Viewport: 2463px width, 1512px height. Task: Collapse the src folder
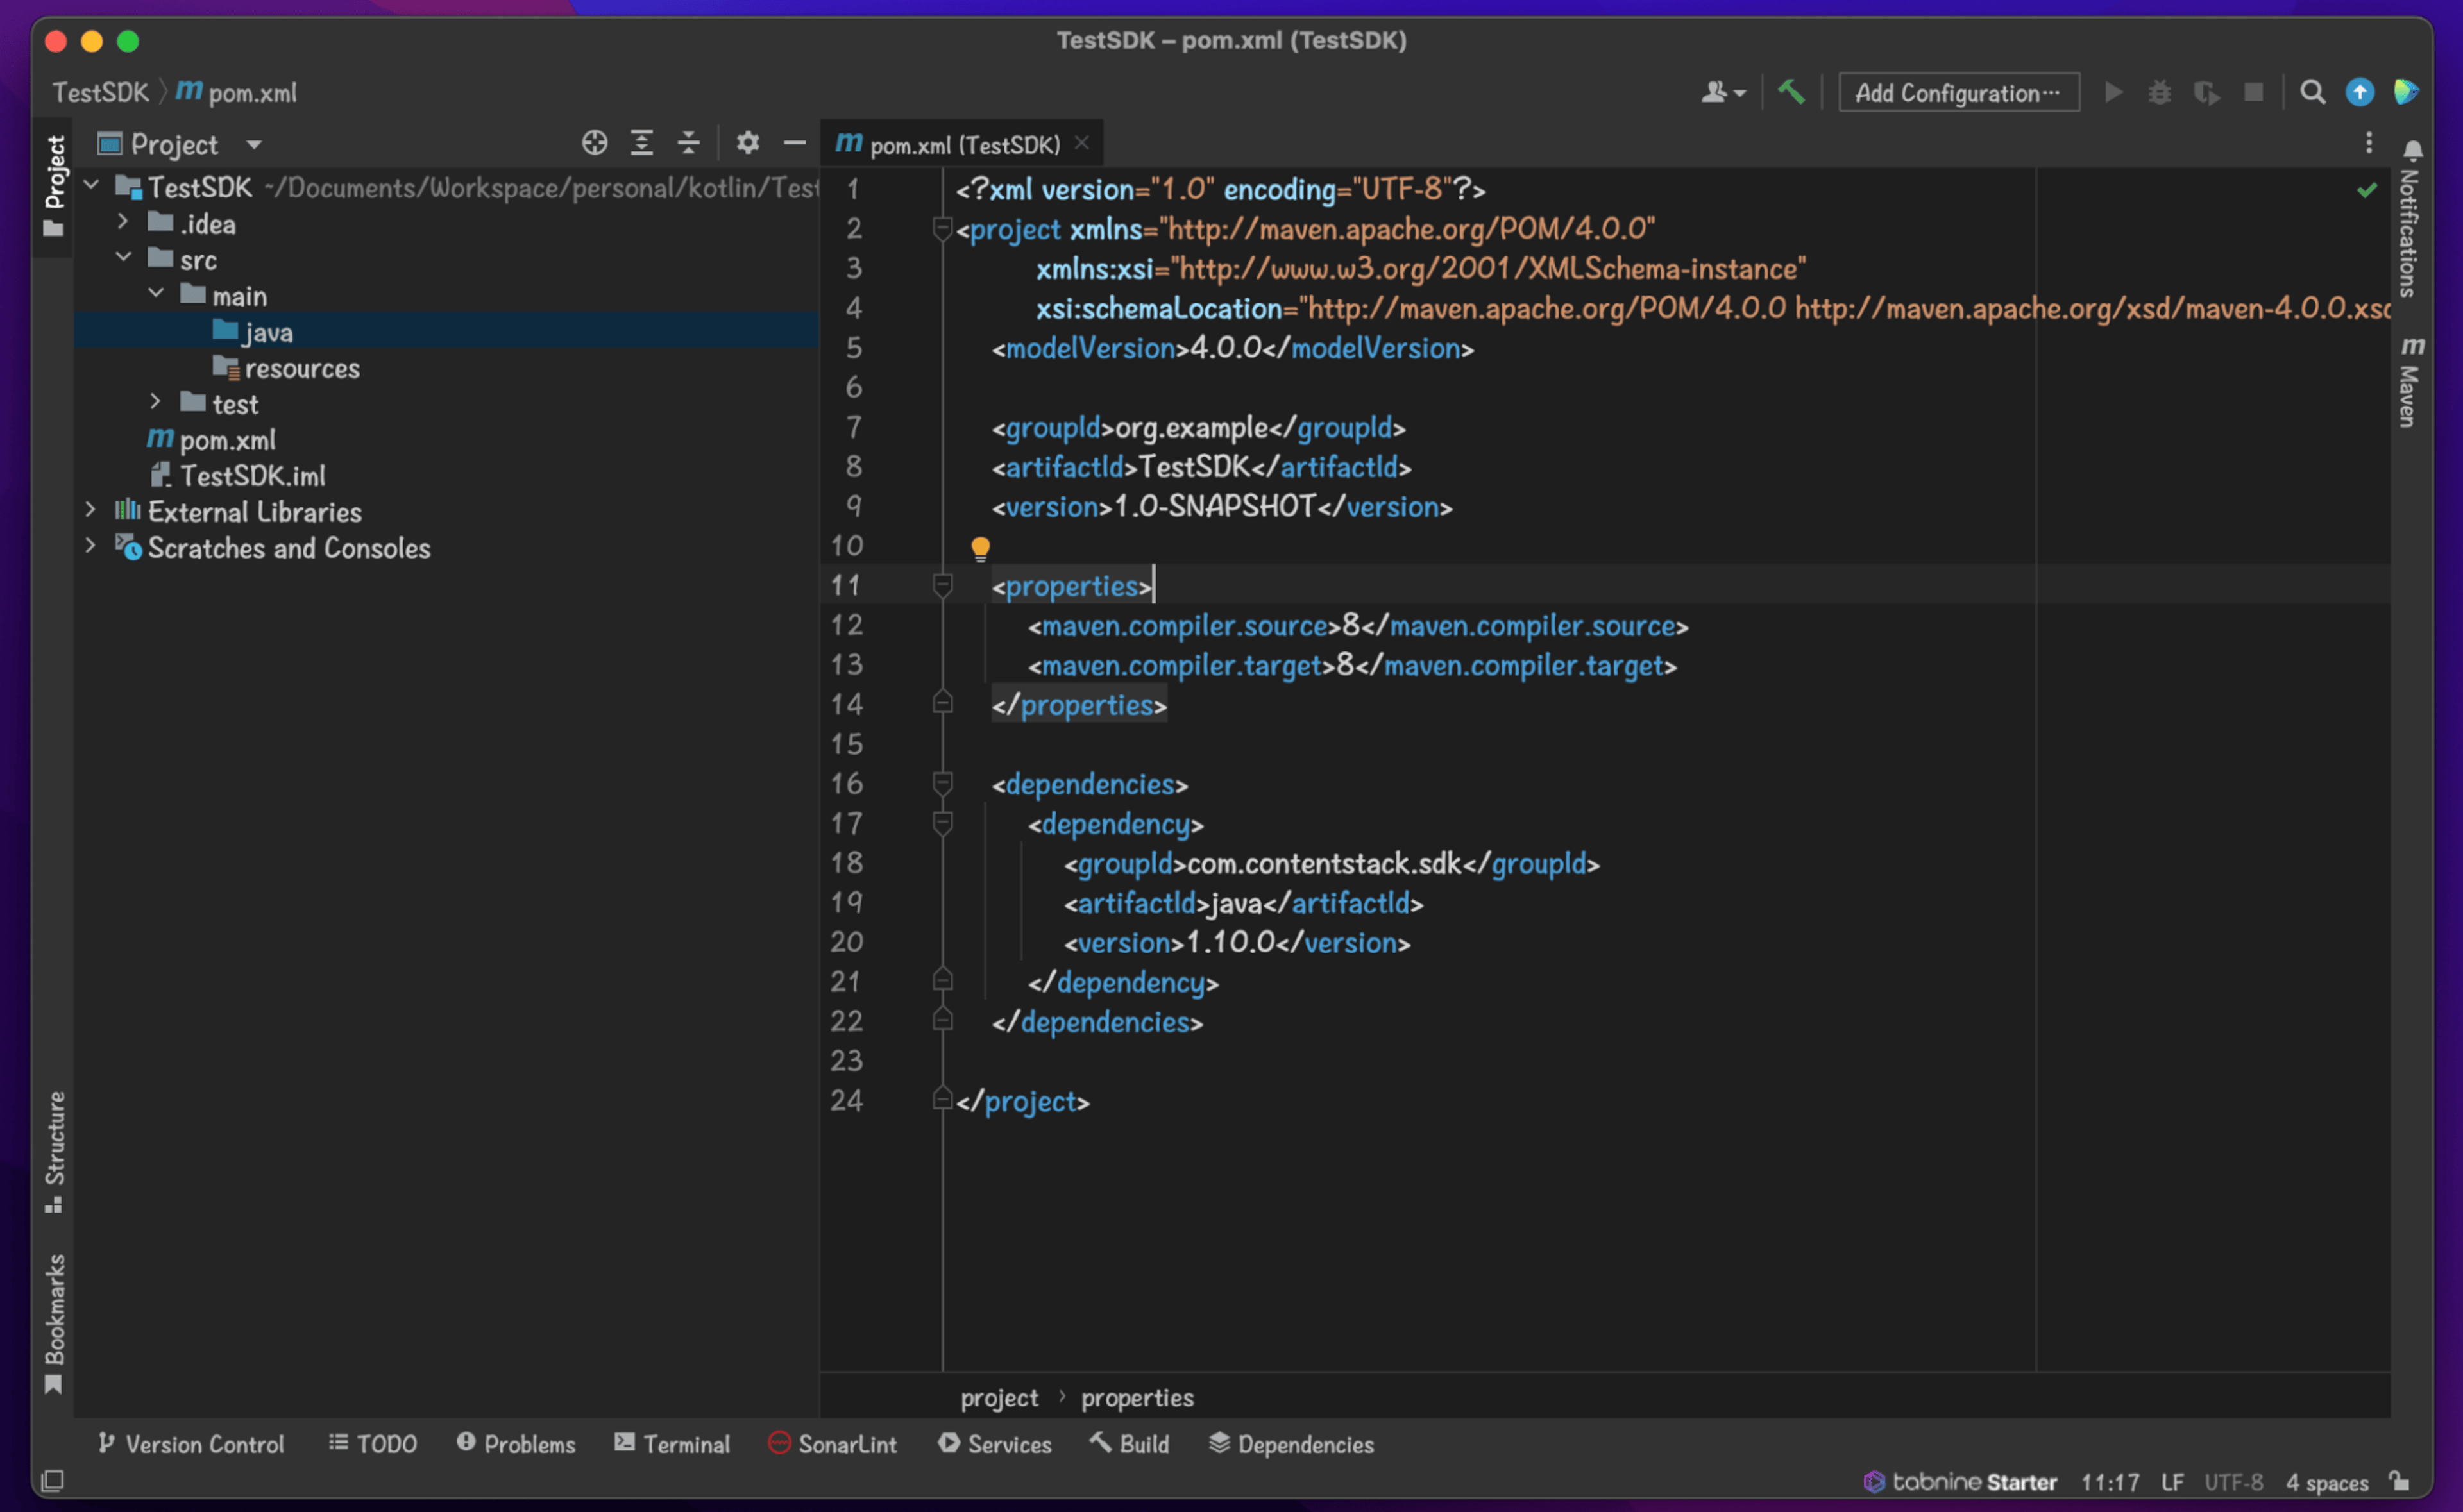(x=123, y=258)
